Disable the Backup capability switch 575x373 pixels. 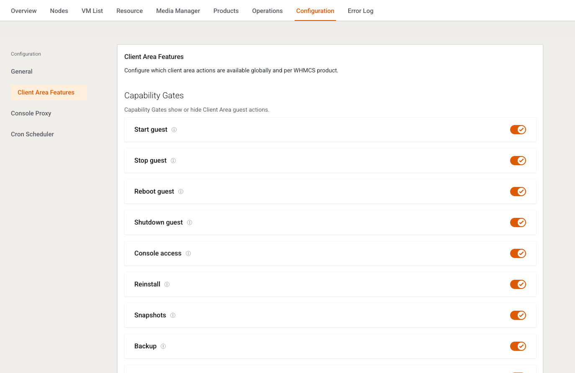click(518, 346)
